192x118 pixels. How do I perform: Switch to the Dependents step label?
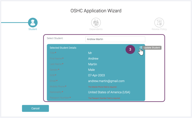96,29
